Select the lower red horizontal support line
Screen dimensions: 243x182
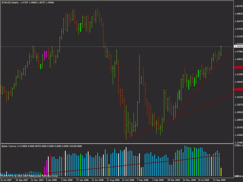click(117, 90)
